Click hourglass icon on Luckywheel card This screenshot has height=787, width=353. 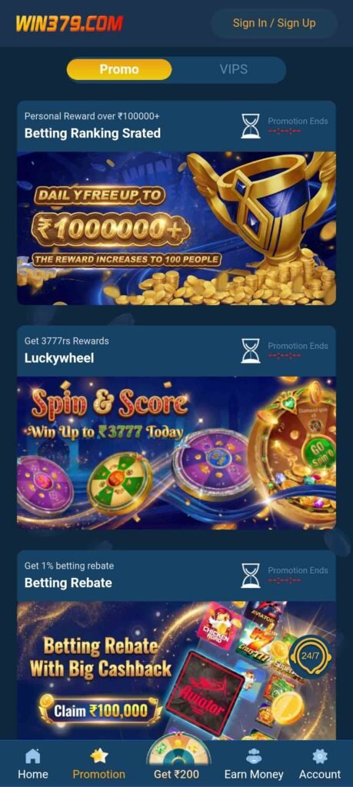pos(251,350)
